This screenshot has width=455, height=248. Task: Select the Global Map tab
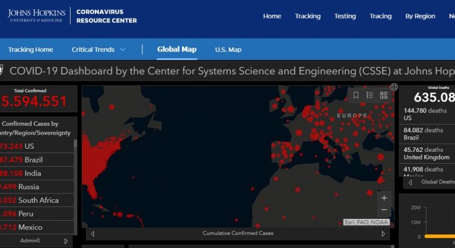(x=176, y=50)
